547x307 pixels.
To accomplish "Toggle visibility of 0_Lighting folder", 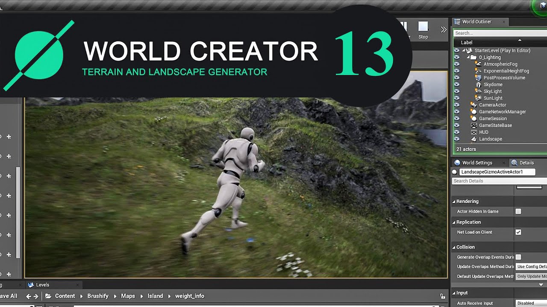I will pos(457,57).
